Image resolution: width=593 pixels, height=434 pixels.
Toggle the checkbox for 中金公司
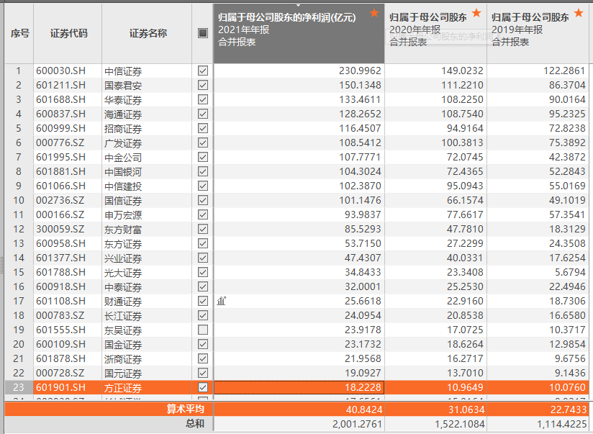(203, 157)
